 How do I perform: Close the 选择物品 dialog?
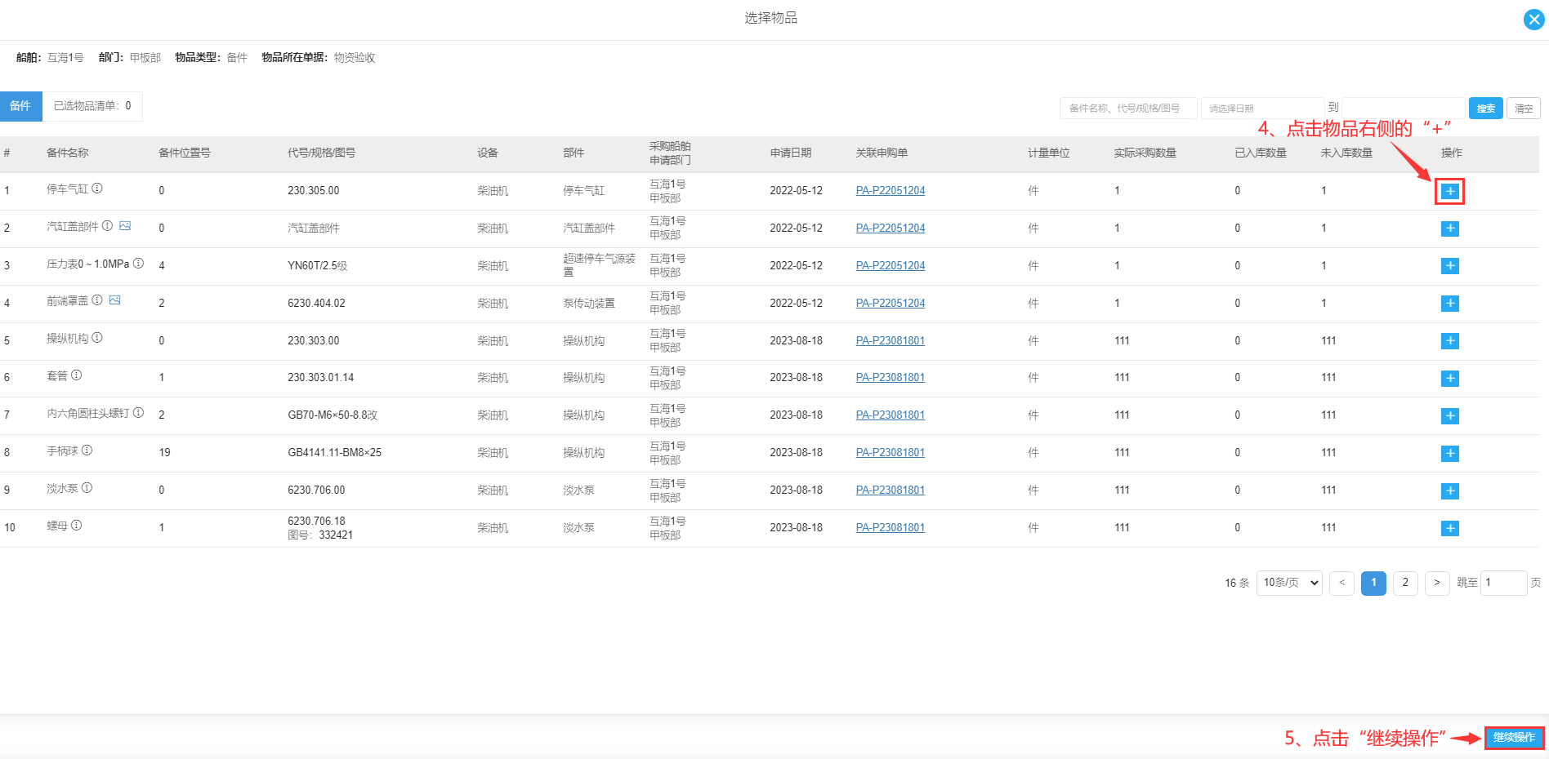1534,20
